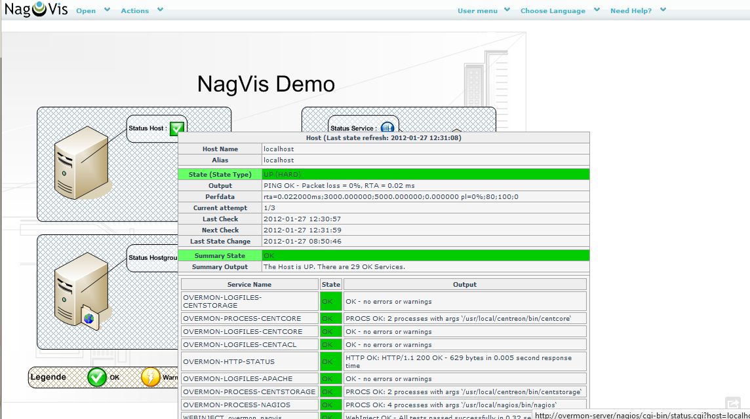Click the Summary Output text
Screen dimensions: 750x419
coord(334,266)
